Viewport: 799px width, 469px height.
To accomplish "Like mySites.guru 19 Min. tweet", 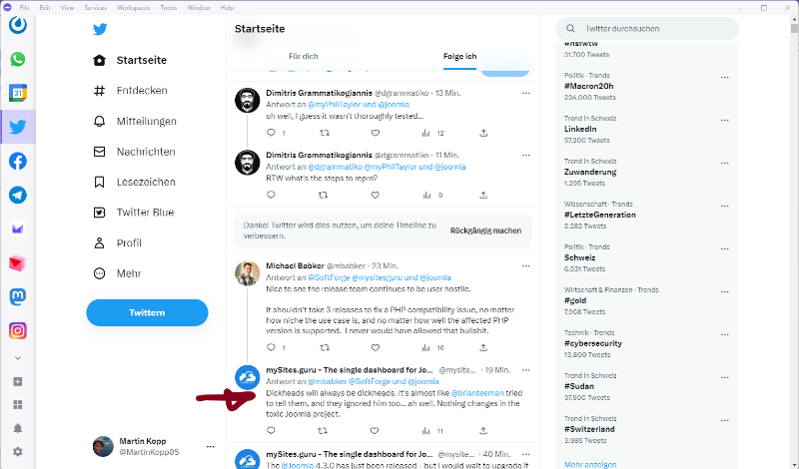I will tap(375, 431).
